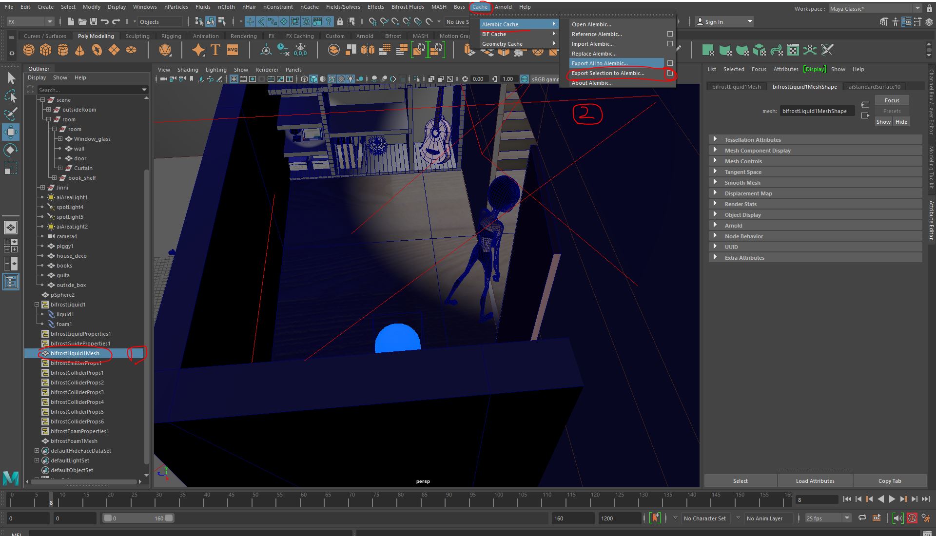Image resolution: width=936 pixels, height=536 pixels.
Task: Click the shelf settings gear icon
Action: pos(11,53)
